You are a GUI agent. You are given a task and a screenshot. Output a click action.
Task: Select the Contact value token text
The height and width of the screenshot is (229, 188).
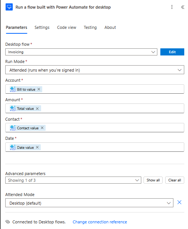point(28,128)
